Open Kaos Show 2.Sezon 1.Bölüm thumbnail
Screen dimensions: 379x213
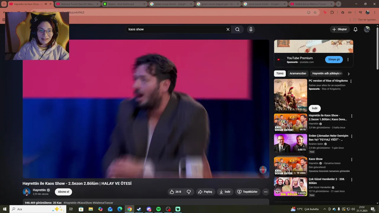tap(290, 123)
